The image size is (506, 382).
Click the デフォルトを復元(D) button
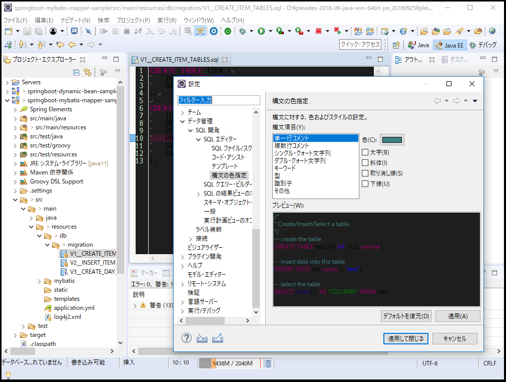pyautogui.click(x=406, y=316)
